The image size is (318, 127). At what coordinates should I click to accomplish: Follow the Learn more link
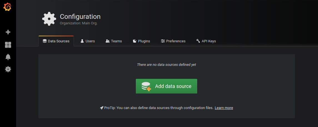pos(224,108)
